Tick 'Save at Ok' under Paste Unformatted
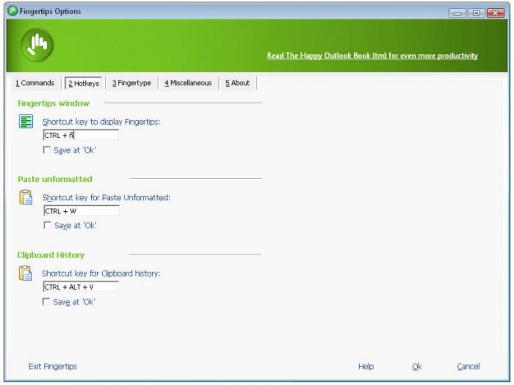514x385 pixels. (47, 225)
